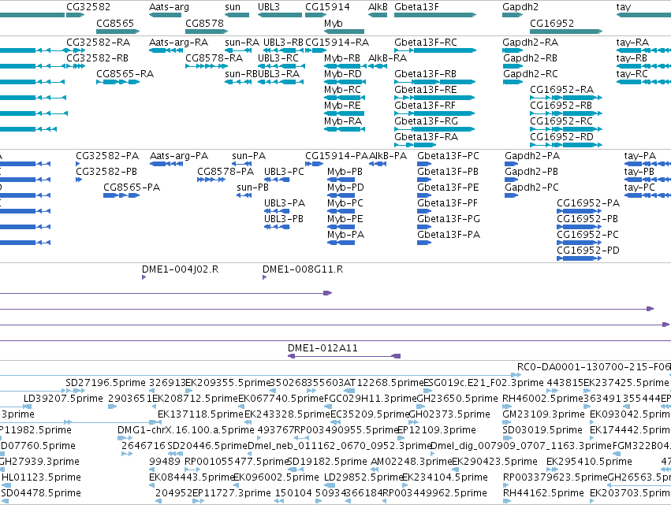Select the Myb-RE transcript label
The height and width of the screenshot is (505, 671).
pos(342,106)
